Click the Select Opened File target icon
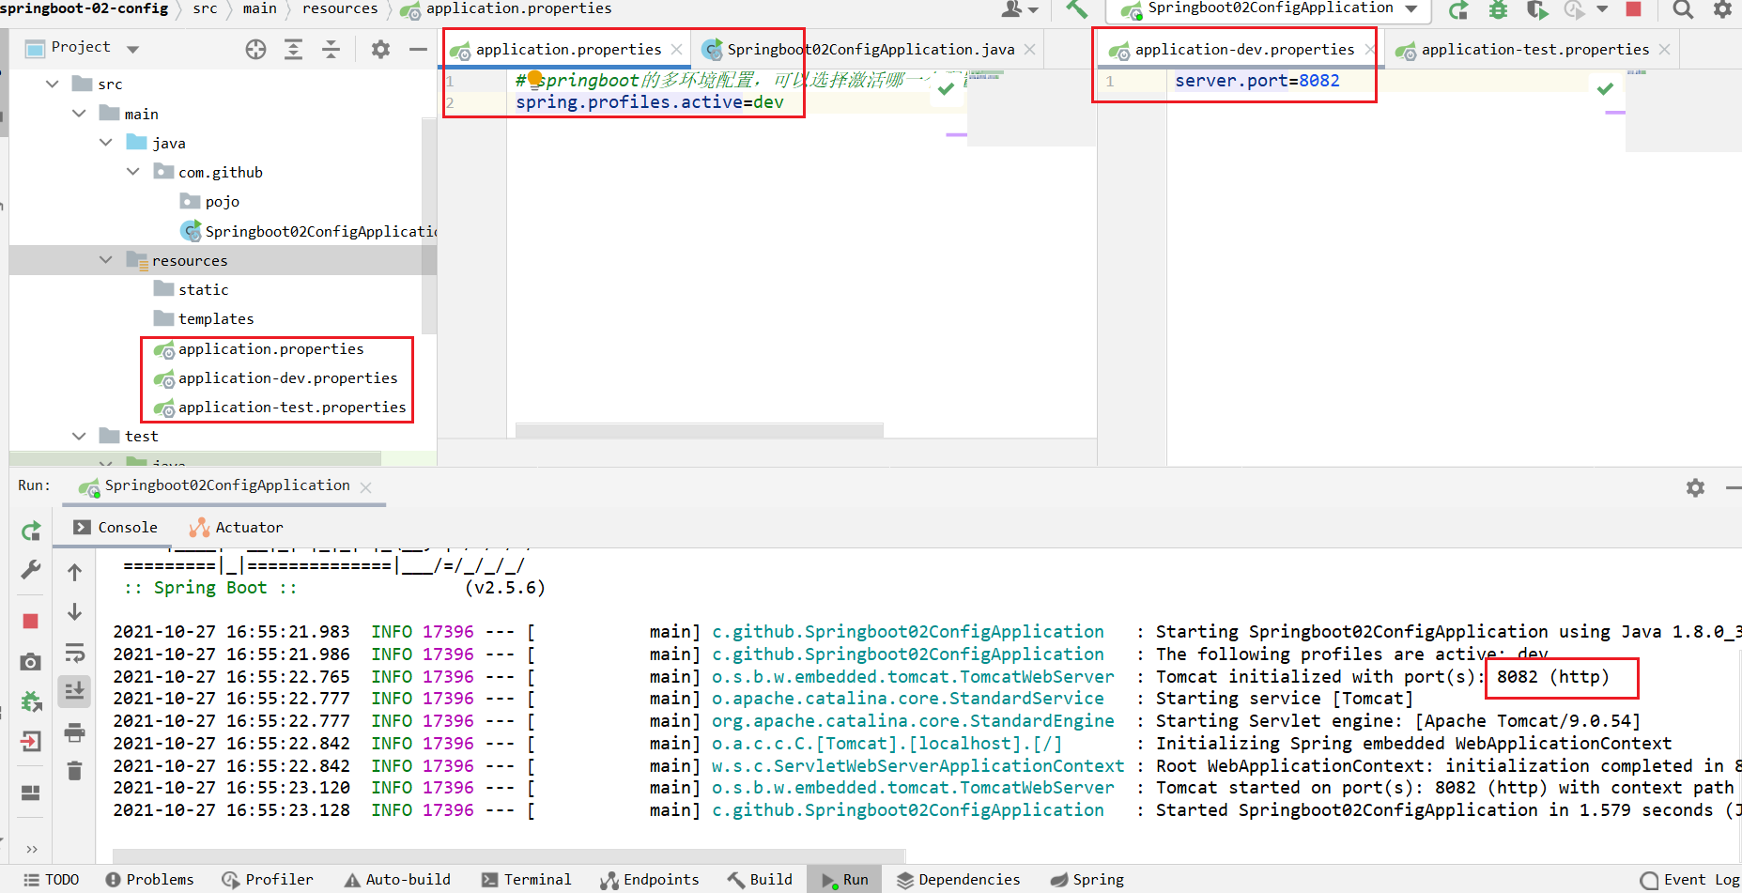This screenshot has height=893, width=1742. [x=255, y=50]
